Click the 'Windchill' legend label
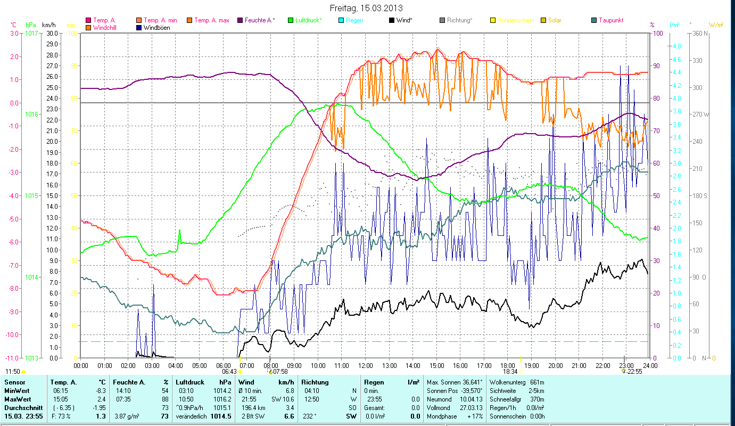 (x=105, y=28)
